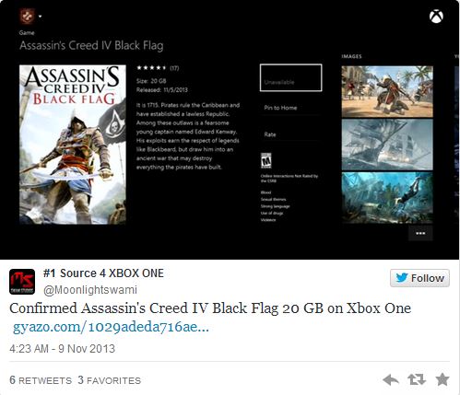Open the underwater diving screenshot
The height and width of the screenshot is (395, 460).
[x=387, y=197]
